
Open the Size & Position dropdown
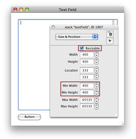tap(77, 37)
